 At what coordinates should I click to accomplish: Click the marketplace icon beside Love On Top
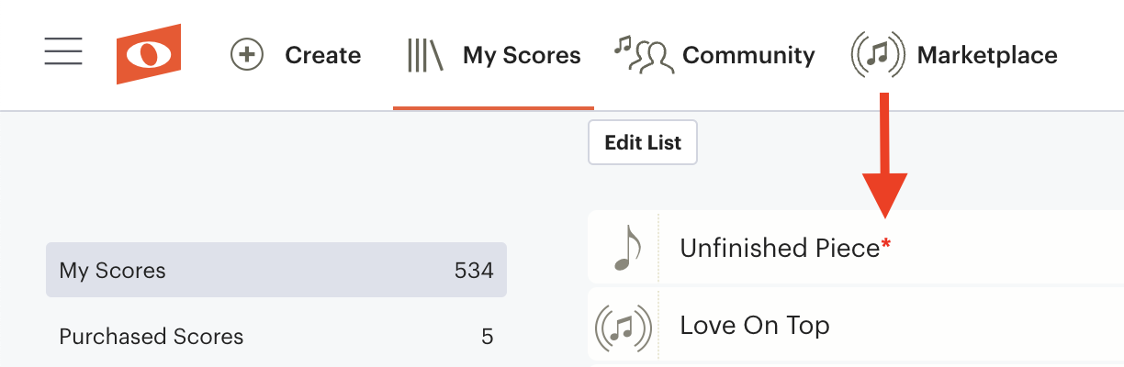(x=624, y=326)
